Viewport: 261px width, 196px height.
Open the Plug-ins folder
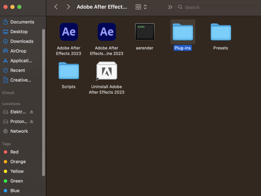(x=182, y=32)
